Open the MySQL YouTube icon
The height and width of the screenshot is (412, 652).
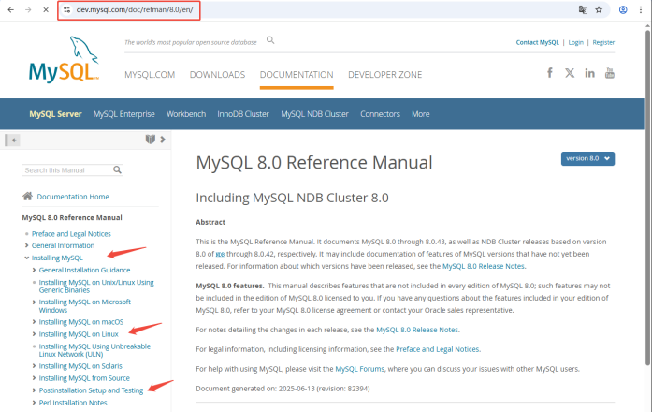tap(610, 73)
